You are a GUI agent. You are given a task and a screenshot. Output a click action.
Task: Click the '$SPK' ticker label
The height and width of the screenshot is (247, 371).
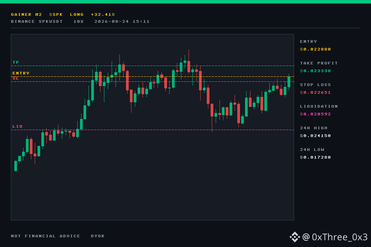(x=56, y=14)
